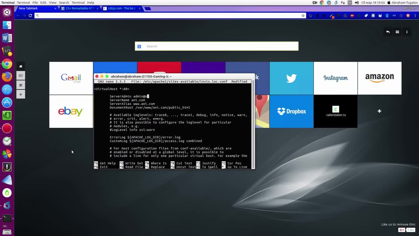Open the Ubuntu dash launcher icon
Viewport: 419px width, 236px height.
(x=7, y=12)
